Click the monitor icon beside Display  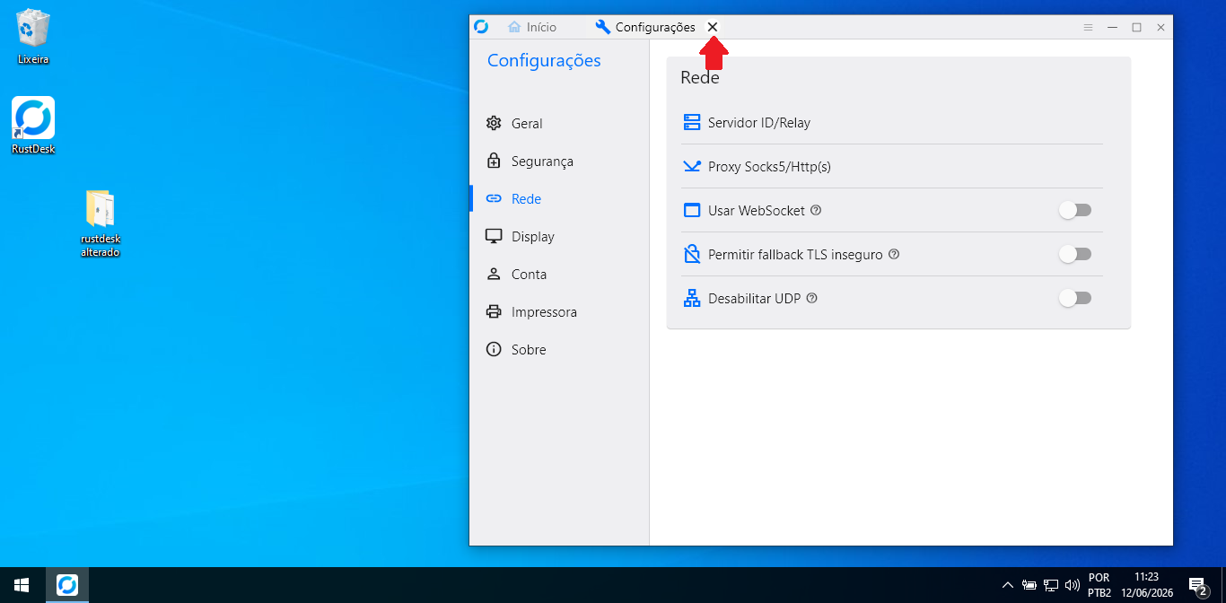point(494,237)
